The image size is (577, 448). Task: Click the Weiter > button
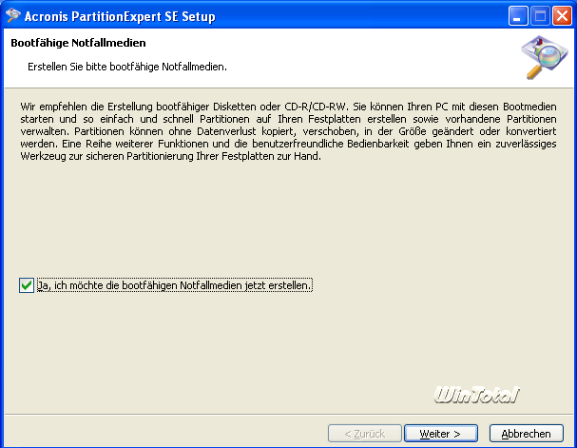point(441,434)
